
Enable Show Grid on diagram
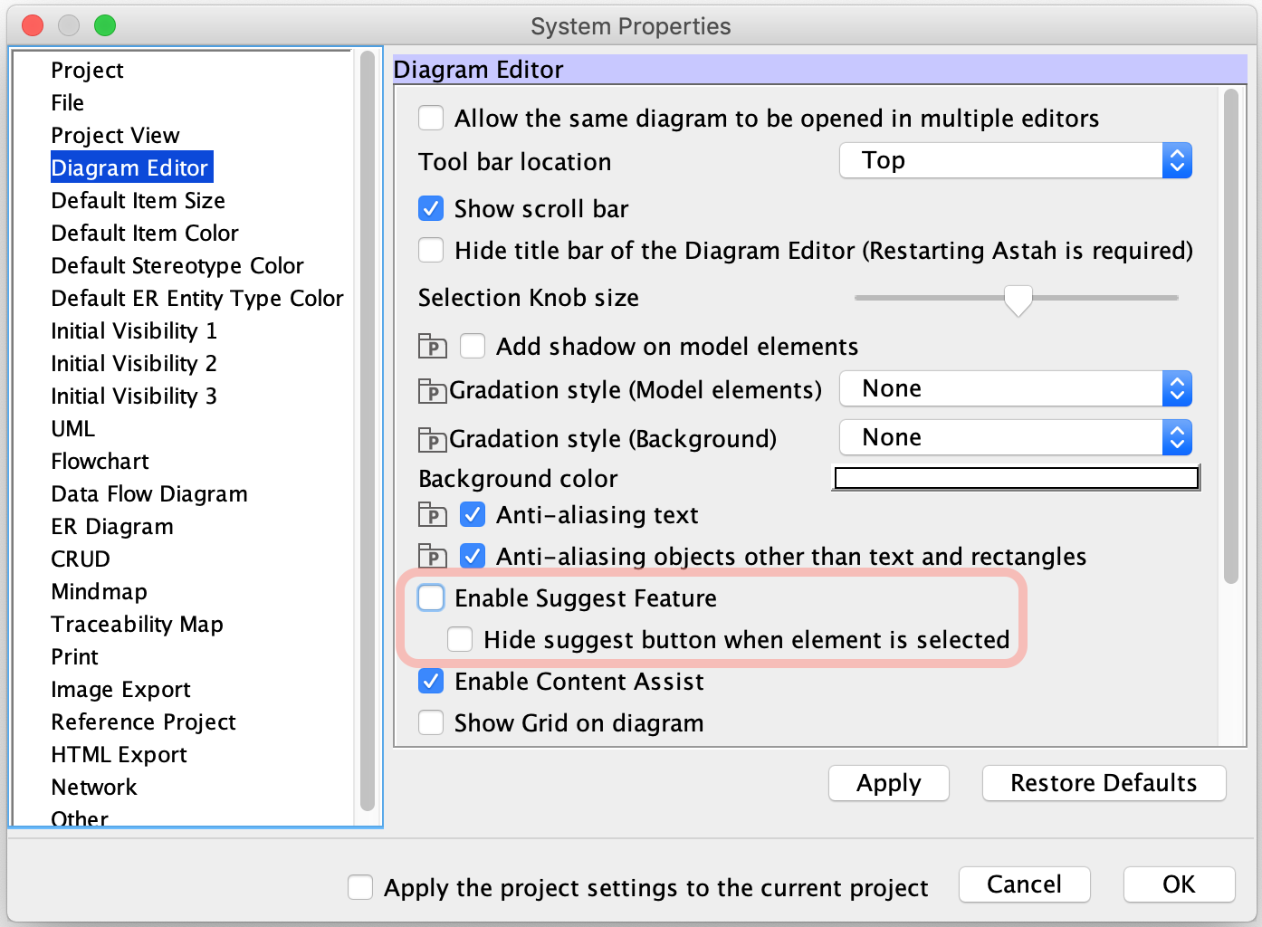click(431, 722)
